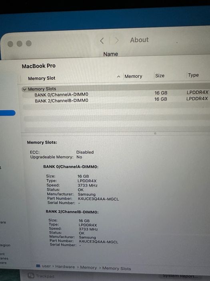The height and width of the screenshot is (281, 210).
Task: Select BANK 0/ChannelA-DIMM0 row in the table
Action: (x=115, y=94)
